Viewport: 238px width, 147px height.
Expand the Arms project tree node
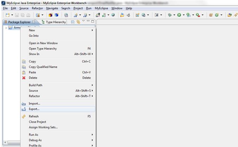6,28
